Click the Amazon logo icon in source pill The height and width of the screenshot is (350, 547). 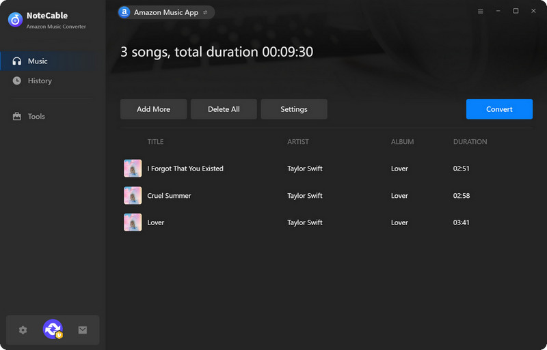pos(124,12)
